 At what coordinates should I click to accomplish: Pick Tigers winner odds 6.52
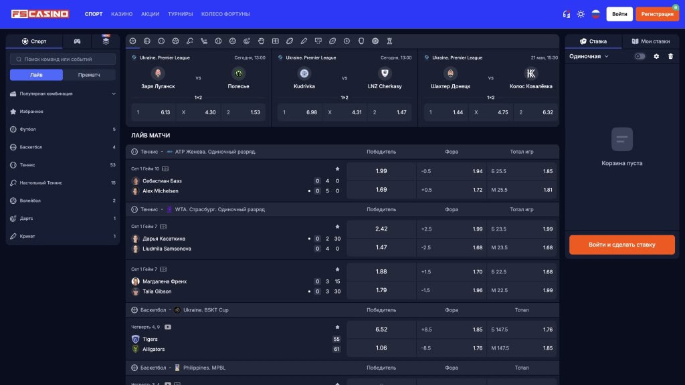tap(381, 329)
